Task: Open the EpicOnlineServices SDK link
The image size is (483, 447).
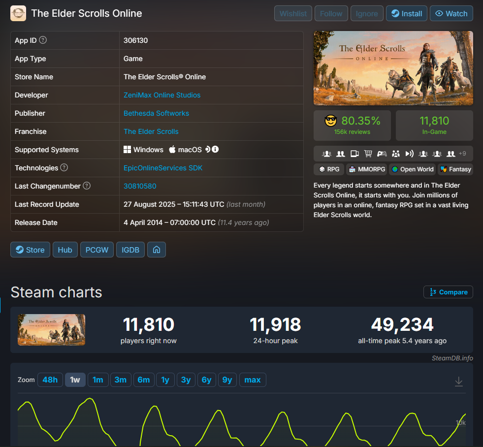Action: (x=163, y=167)
